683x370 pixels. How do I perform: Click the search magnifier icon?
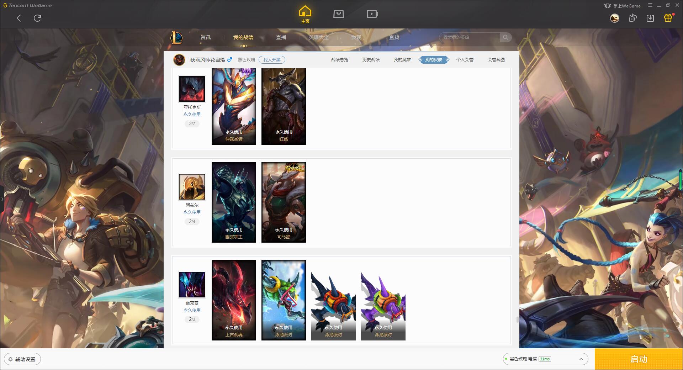pos(505,37)
